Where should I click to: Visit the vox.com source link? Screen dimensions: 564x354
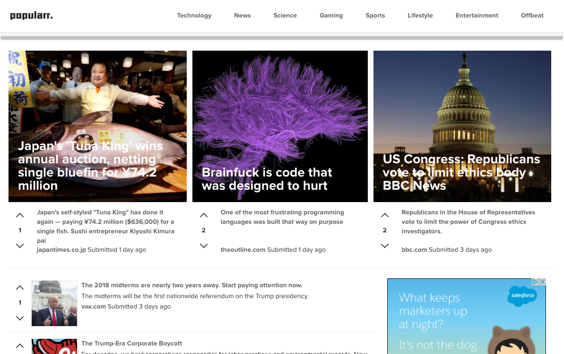pyautogui.click(x=94, y=307)
